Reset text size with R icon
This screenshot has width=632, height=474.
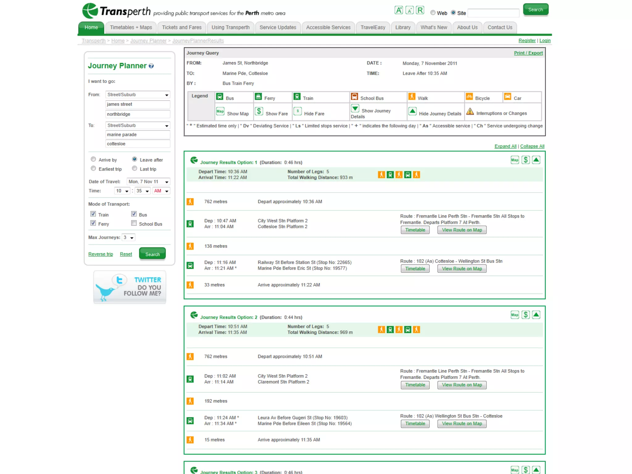click(420, 10)
